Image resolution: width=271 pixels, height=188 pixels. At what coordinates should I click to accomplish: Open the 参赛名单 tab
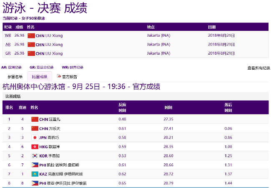15,77
